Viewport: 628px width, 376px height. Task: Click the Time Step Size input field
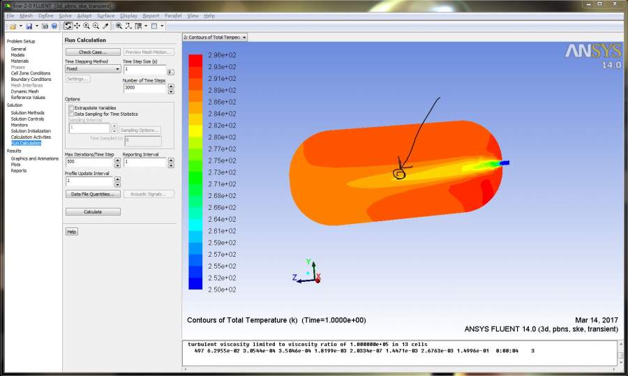pos(144,70)
